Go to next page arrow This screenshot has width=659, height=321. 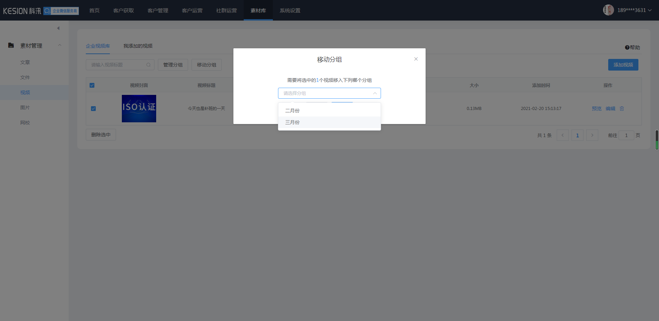point(592,135)
